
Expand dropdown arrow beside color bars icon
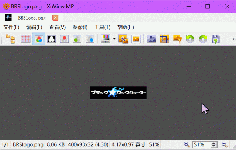tap(114, 39)
